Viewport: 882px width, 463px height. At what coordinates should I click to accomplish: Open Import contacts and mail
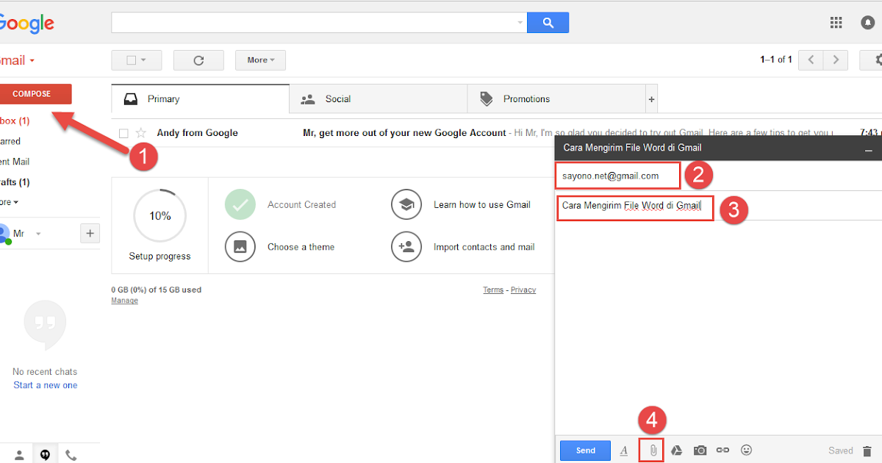coord(484,247)
